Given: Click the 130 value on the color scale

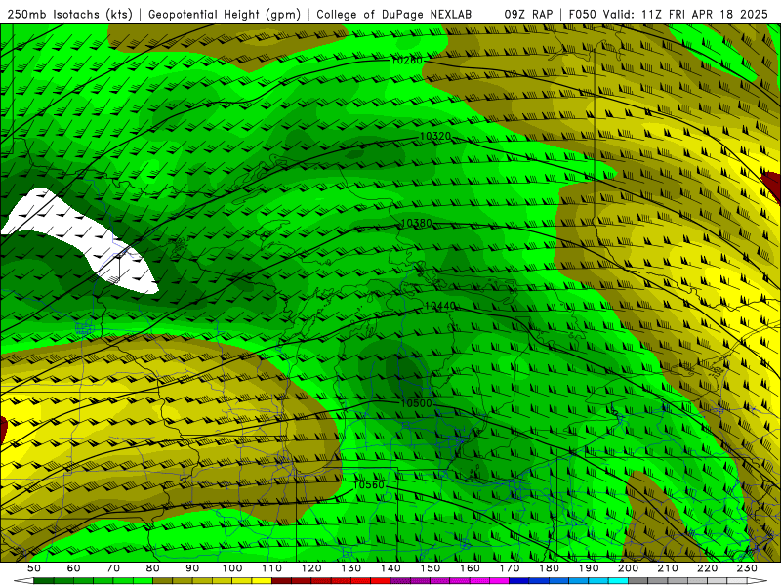Looking at the screenshot, I should (x=351, y=568).
